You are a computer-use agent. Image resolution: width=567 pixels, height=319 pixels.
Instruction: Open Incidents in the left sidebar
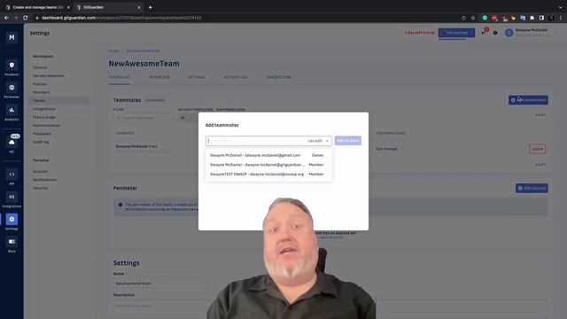(x=12, y=68)
